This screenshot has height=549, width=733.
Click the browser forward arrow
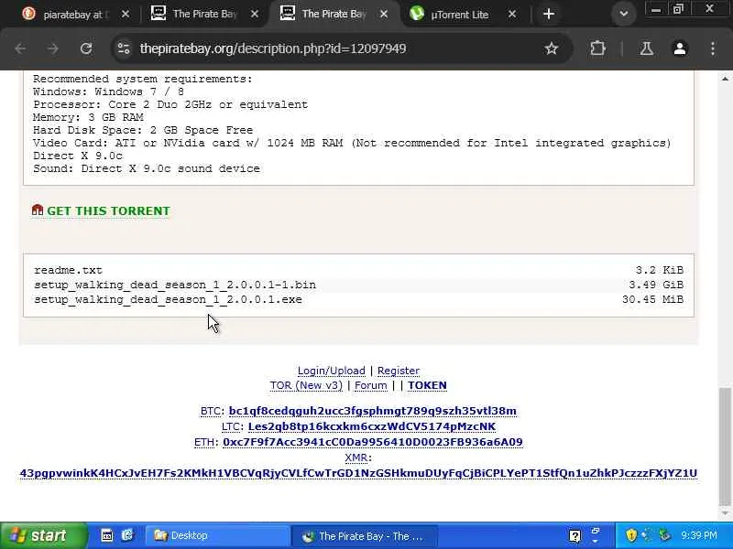[53, 48]
